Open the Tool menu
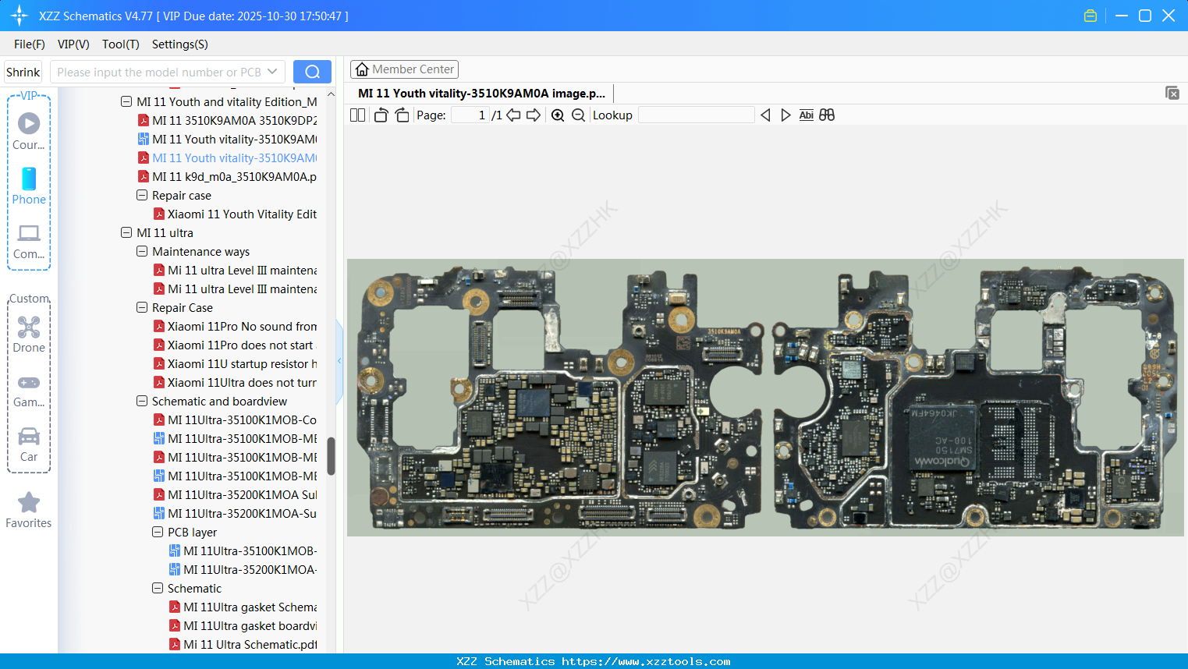The height and width of the screenshot is (669, 1188). (120, 44)
